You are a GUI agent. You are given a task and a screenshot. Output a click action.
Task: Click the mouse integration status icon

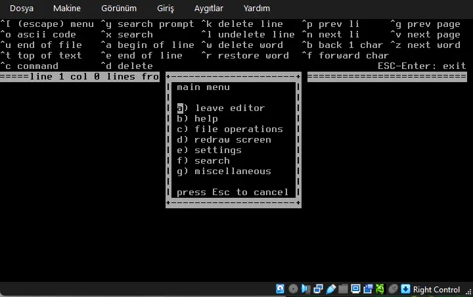coord(393,289)
